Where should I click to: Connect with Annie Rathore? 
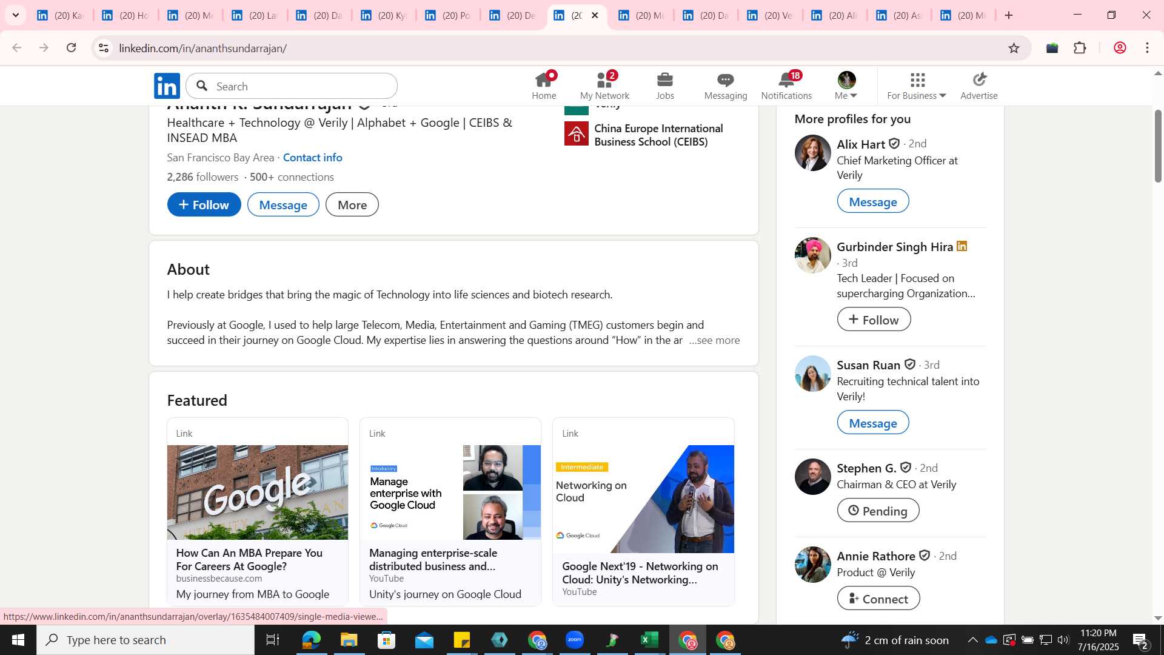(x=878, y=599)
